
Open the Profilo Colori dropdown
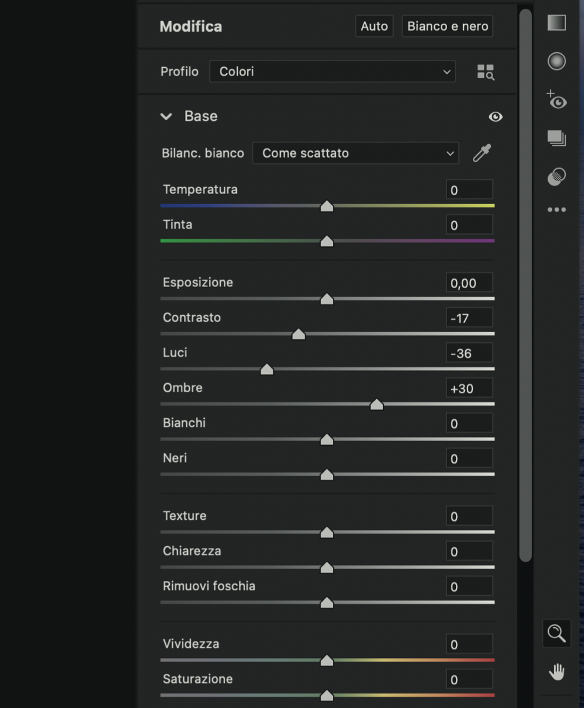point(333,72)
